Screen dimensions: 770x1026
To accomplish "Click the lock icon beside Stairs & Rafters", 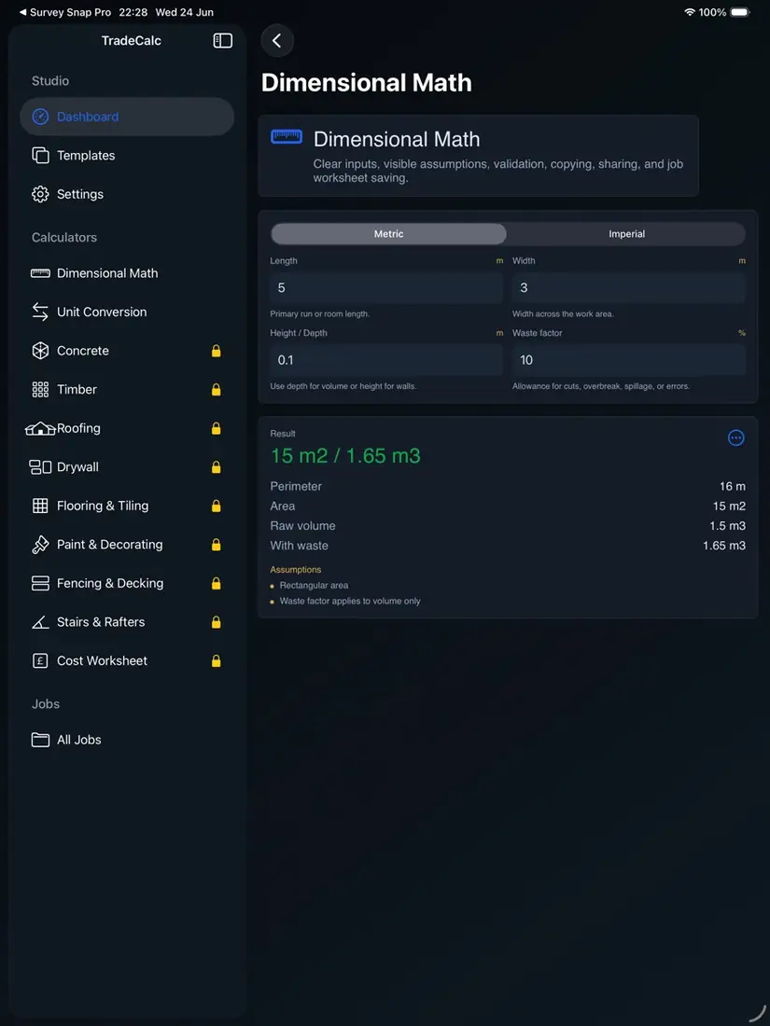I will 217,622.
